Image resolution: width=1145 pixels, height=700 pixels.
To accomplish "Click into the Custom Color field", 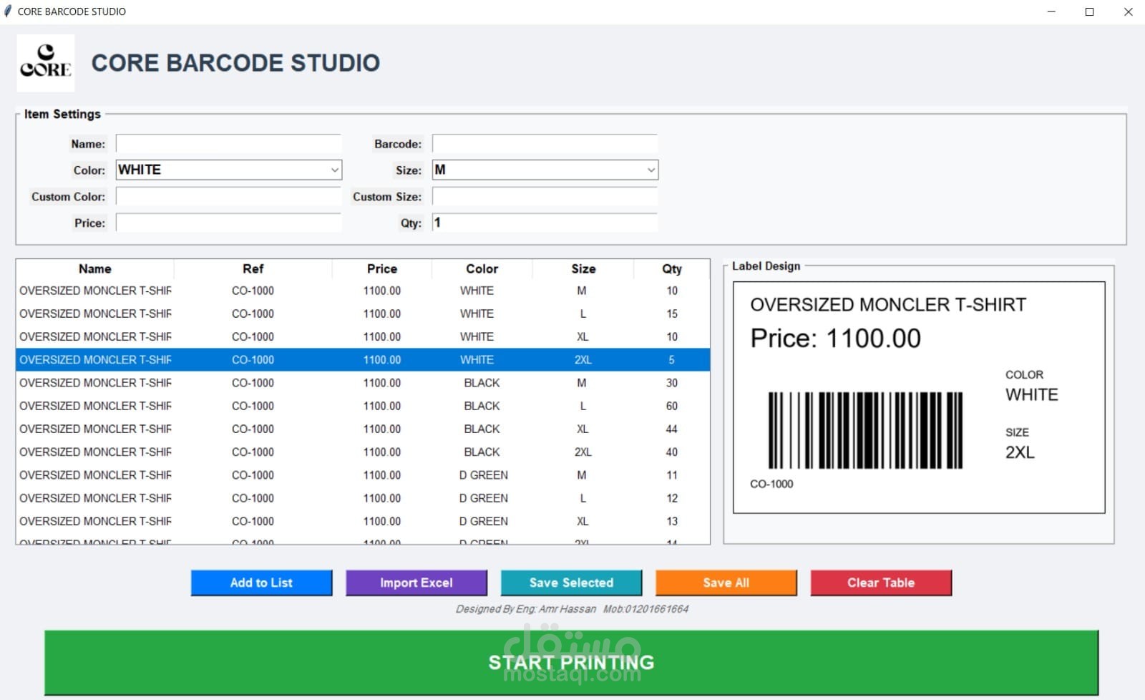I will pyautogui.click(x=229, y=196).
